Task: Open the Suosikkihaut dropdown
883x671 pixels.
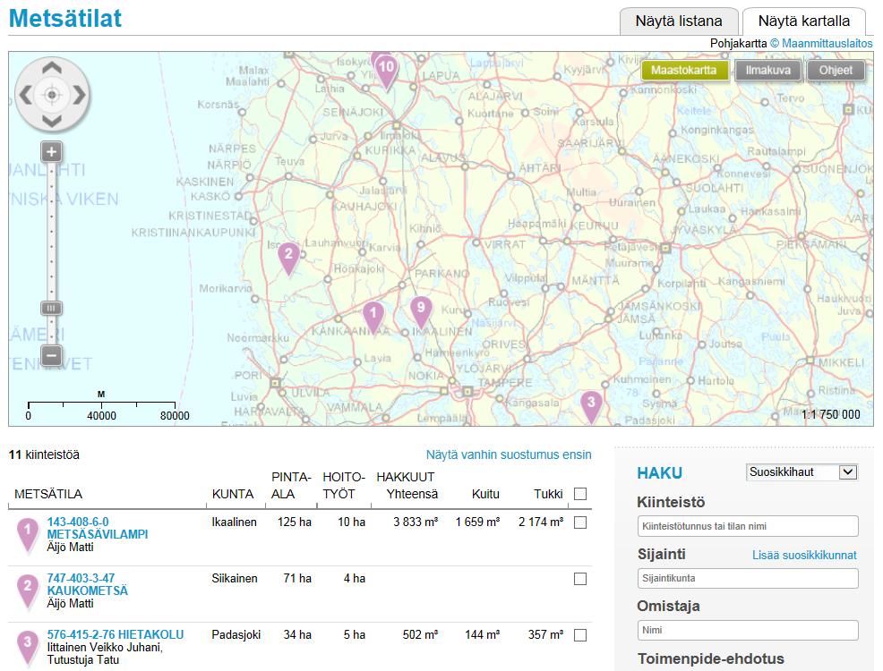Action: click(x=802, y=471)
